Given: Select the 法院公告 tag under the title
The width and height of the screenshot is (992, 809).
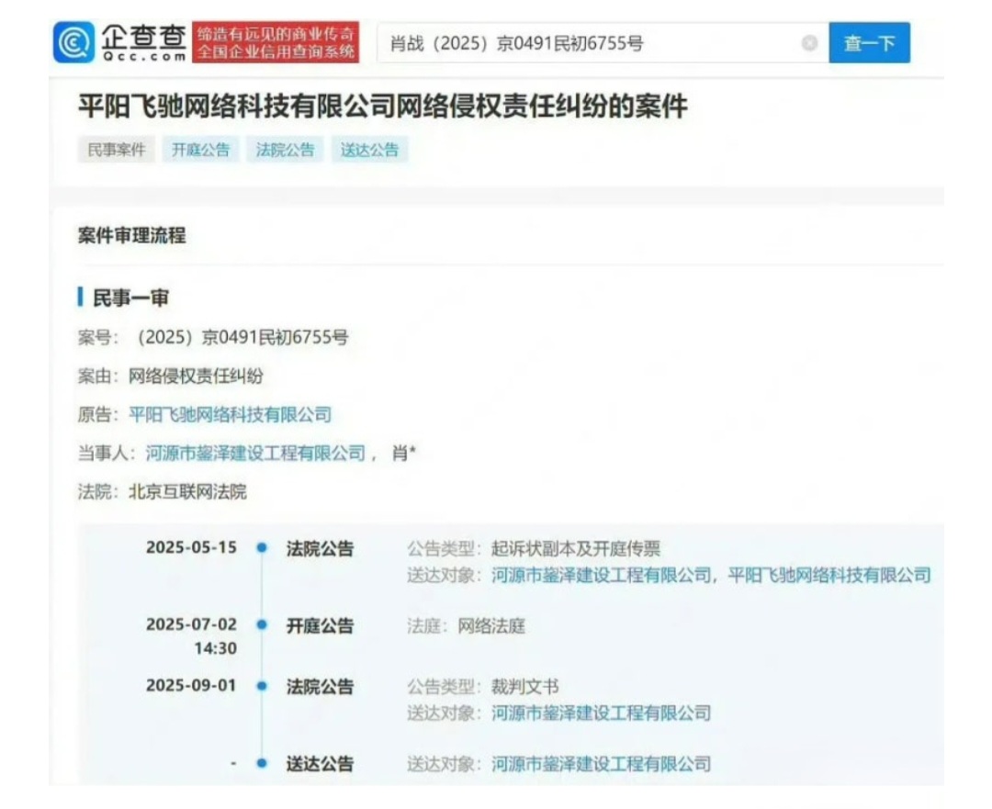Looking at the screenshot, I should (x=285, y=151).
